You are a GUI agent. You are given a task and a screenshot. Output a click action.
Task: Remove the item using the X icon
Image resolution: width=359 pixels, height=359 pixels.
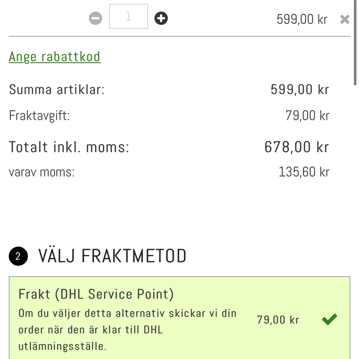pos(345,19)
